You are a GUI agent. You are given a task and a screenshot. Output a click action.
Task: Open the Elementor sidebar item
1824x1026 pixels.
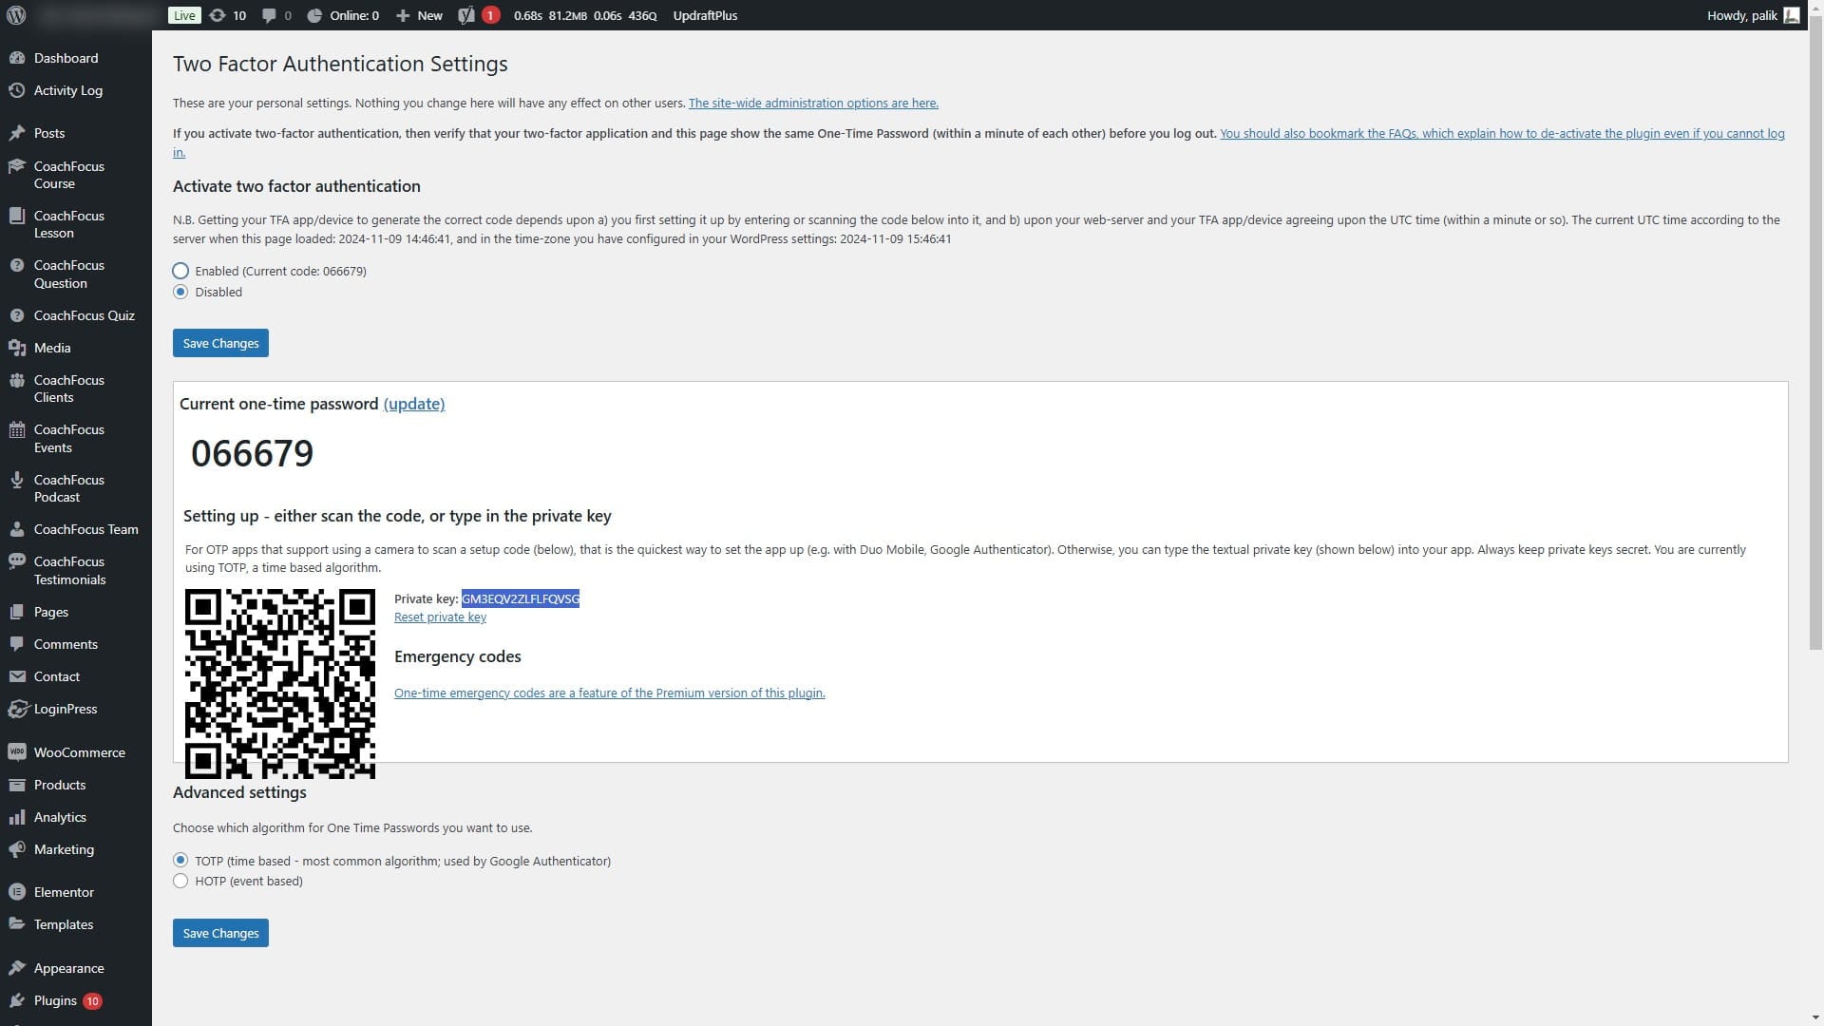[x=64, y=891]
